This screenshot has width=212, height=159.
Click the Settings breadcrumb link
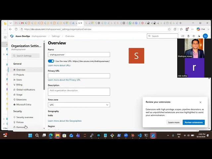coord(56,36)
